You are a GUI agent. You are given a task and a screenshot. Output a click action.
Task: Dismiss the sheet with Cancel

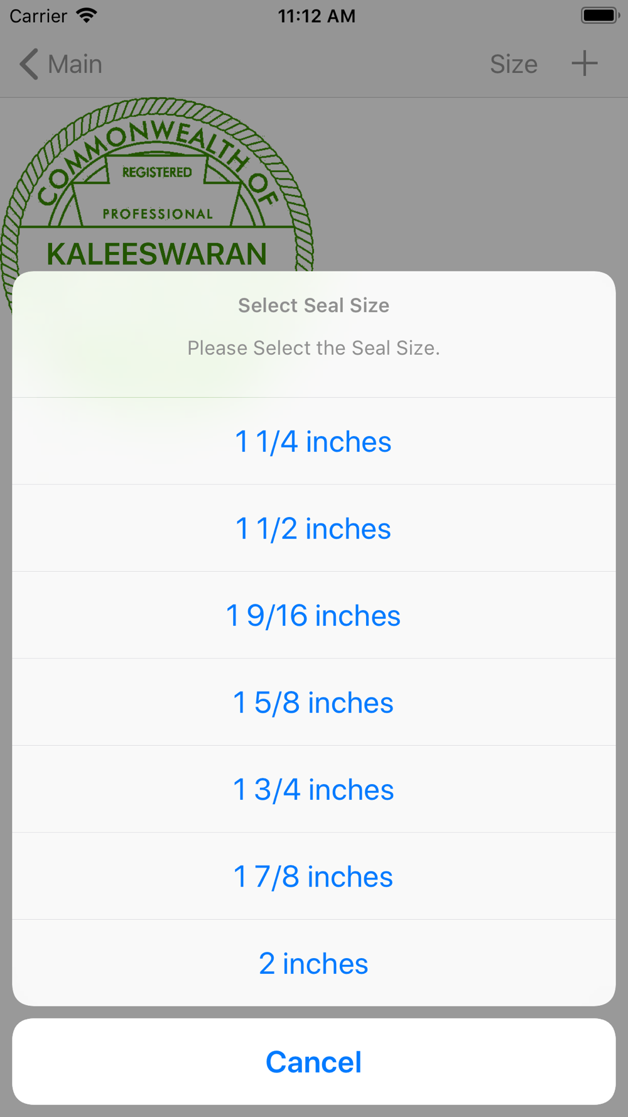314,1062
